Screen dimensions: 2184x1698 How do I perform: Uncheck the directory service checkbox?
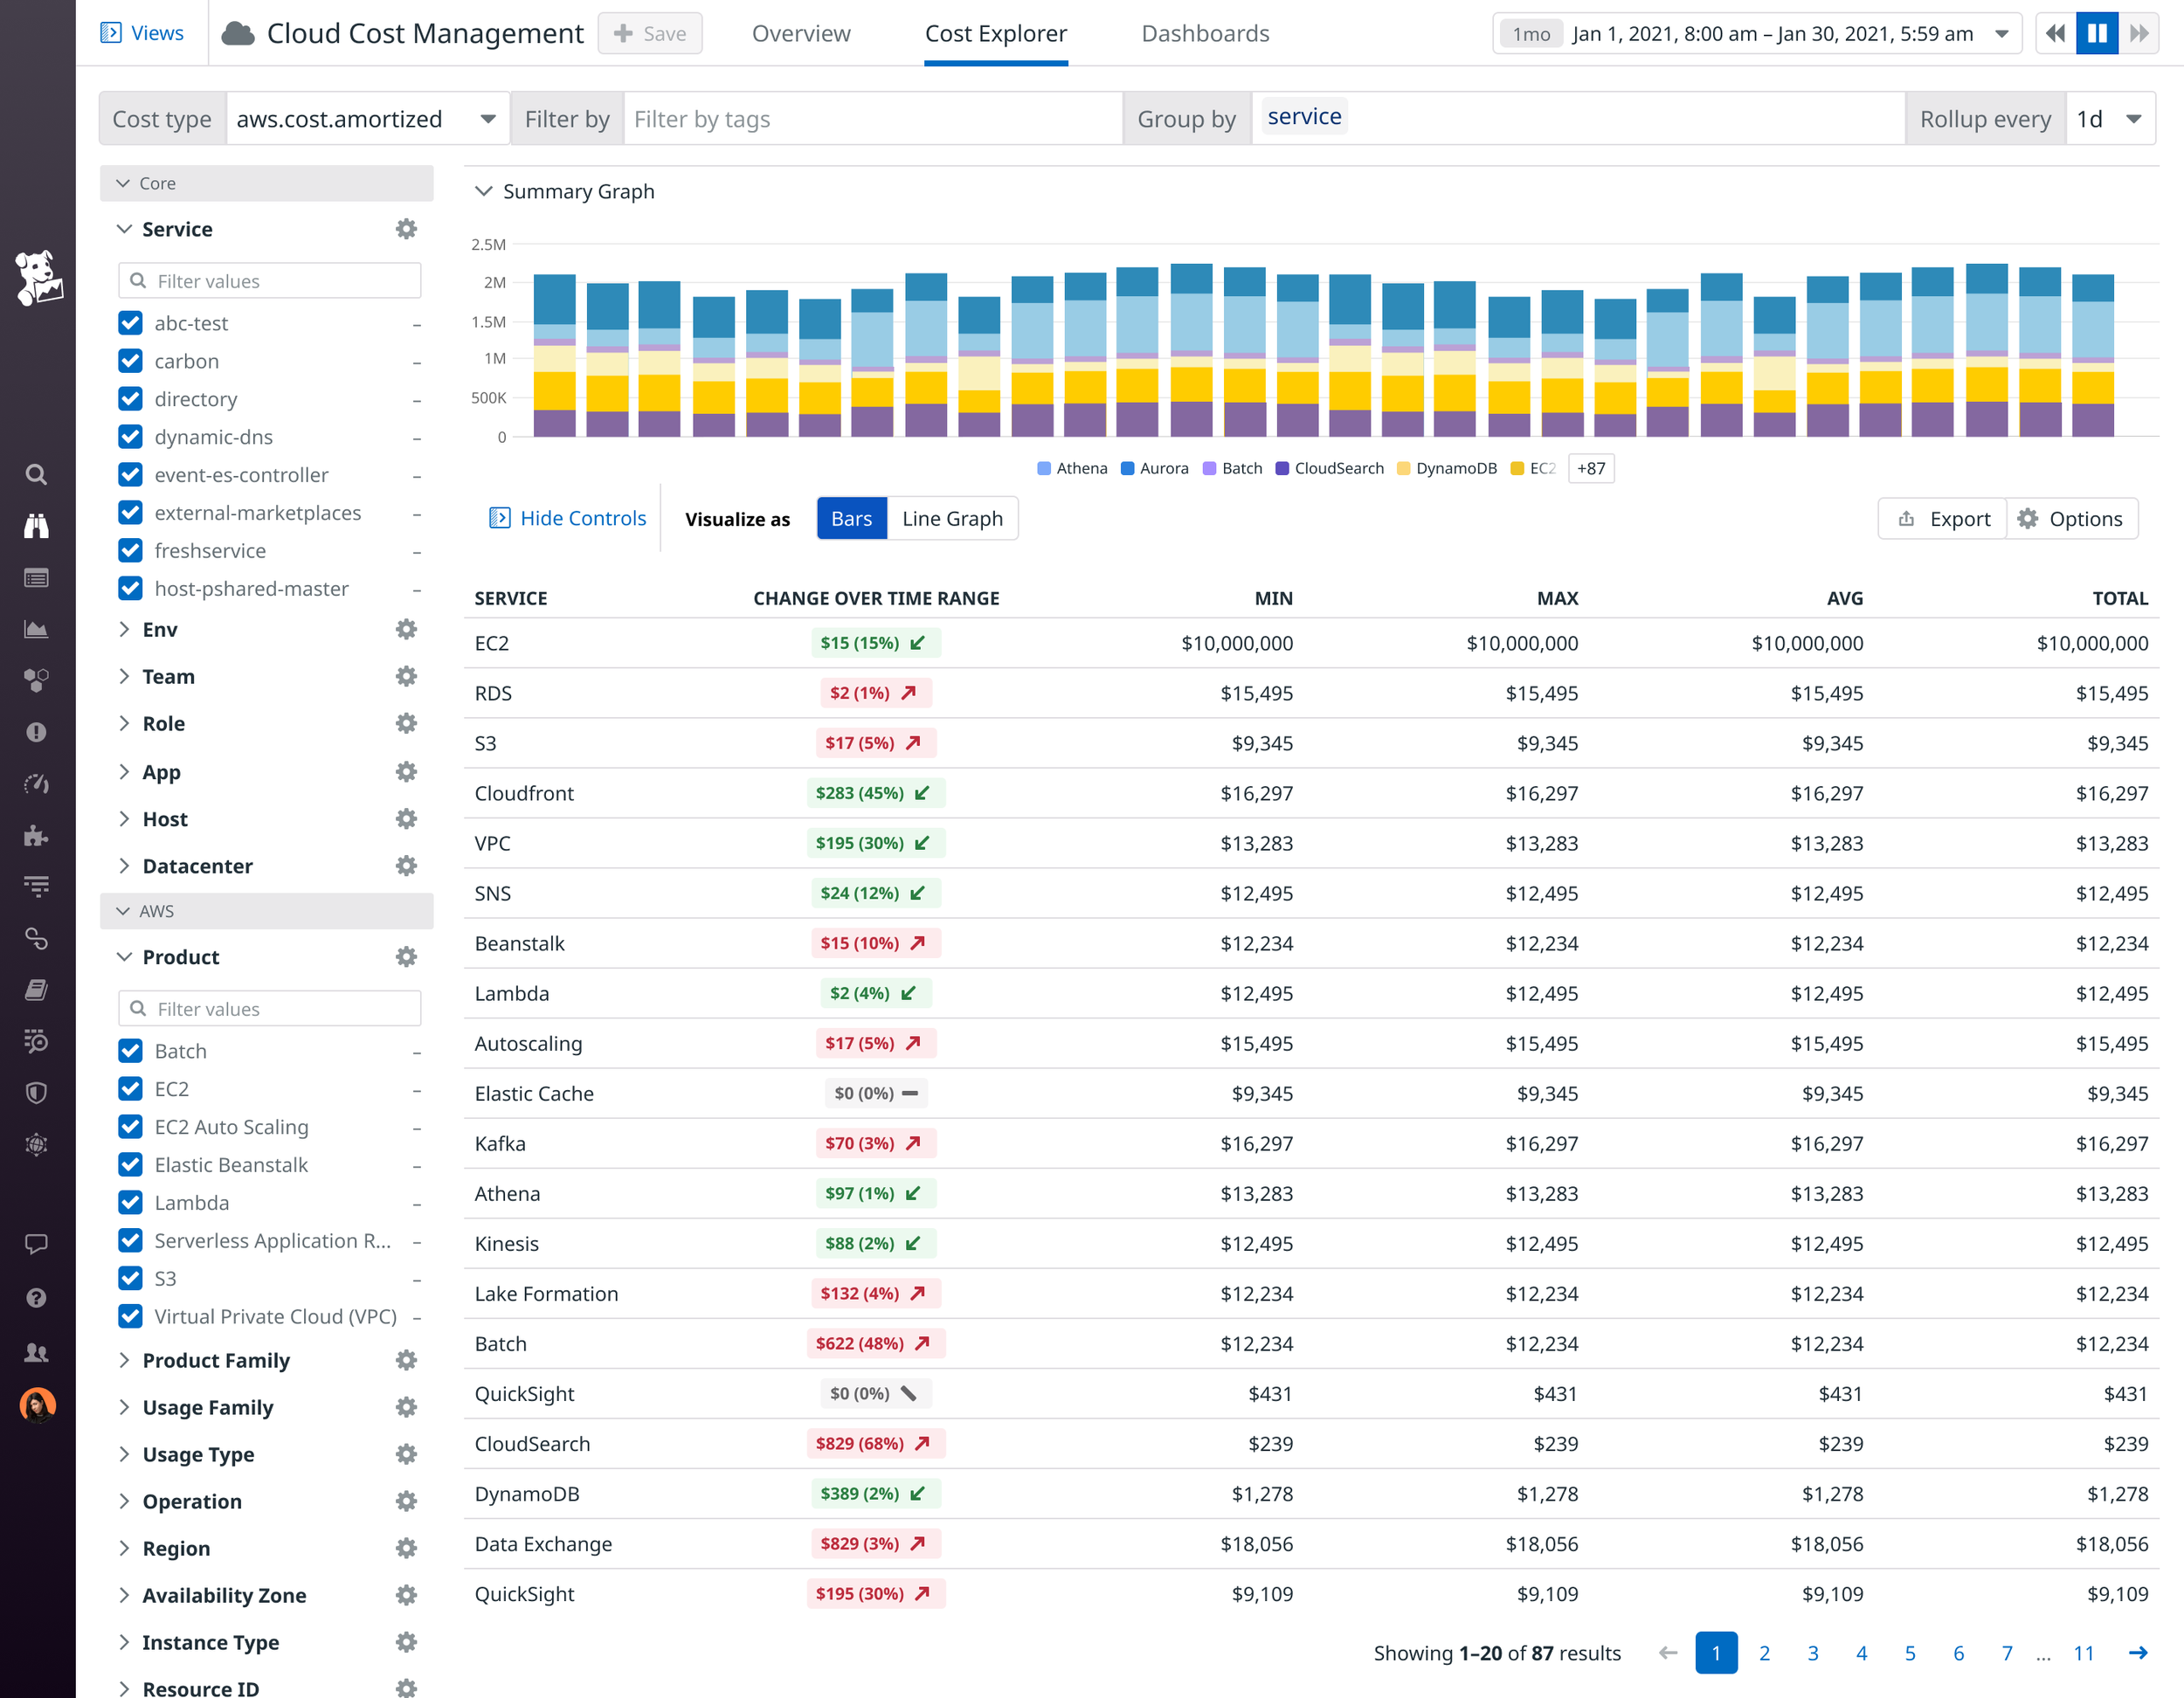(130, 399)
